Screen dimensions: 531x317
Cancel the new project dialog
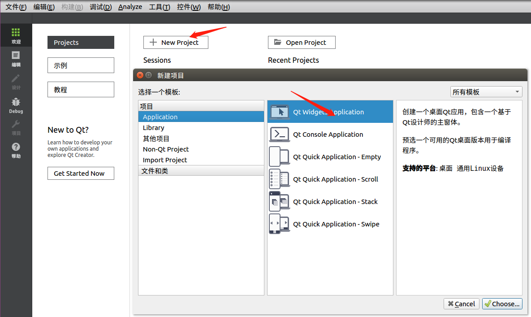pyautogui.click(x=461, y=304)
